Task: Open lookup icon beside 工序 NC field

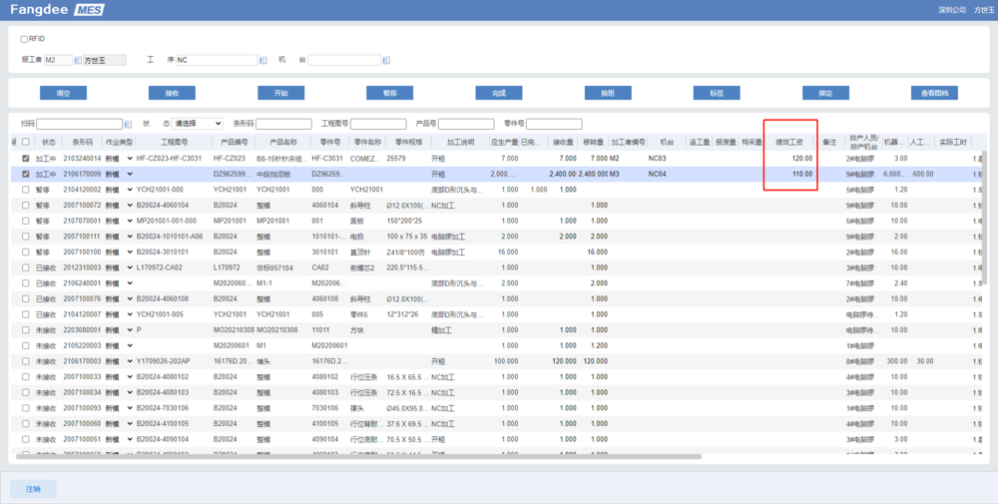Action: pyautogui.click(x=262, y=60)
